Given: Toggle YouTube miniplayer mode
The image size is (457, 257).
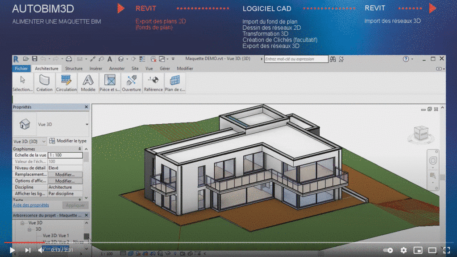Looking at the screenshot, I should (x=418, y=250).
